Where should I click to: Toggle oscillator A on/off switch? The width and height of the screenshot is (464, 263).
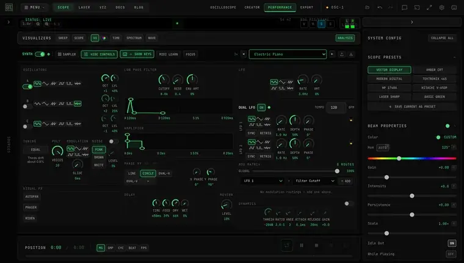tap(27, 87)
